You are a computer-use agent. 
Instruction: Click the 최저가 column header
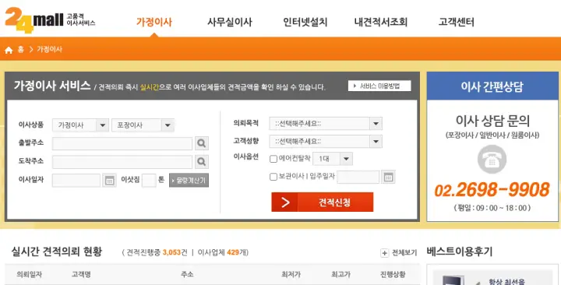[x=291, y=275]
